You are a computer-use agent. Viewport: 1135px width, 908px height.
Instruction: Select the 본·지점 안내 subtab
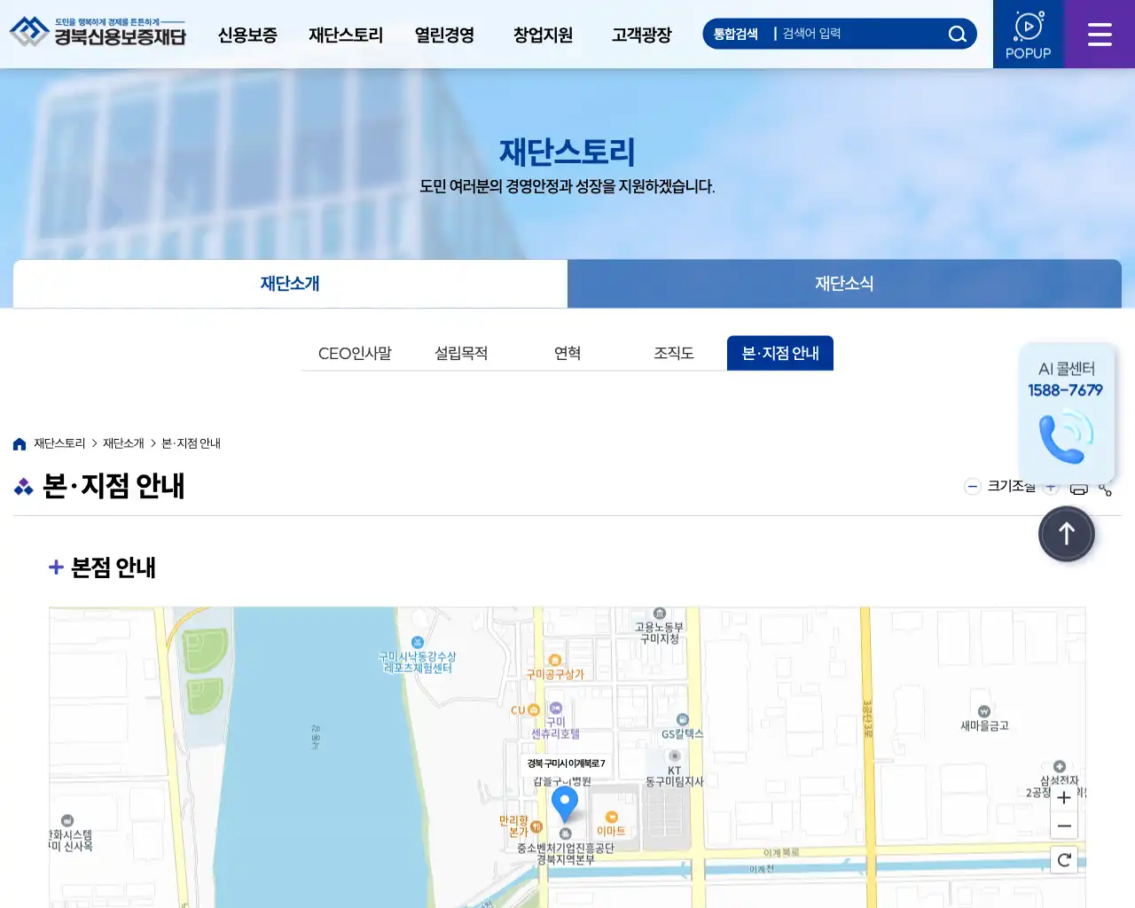pyautogui.click(x=780, y=353)
